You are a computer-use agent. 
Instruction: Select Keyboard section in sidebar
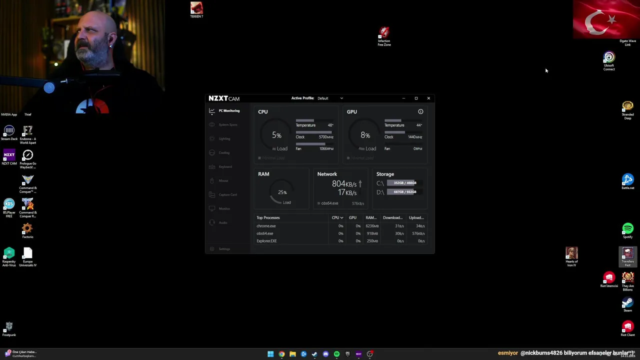point(220,166)
